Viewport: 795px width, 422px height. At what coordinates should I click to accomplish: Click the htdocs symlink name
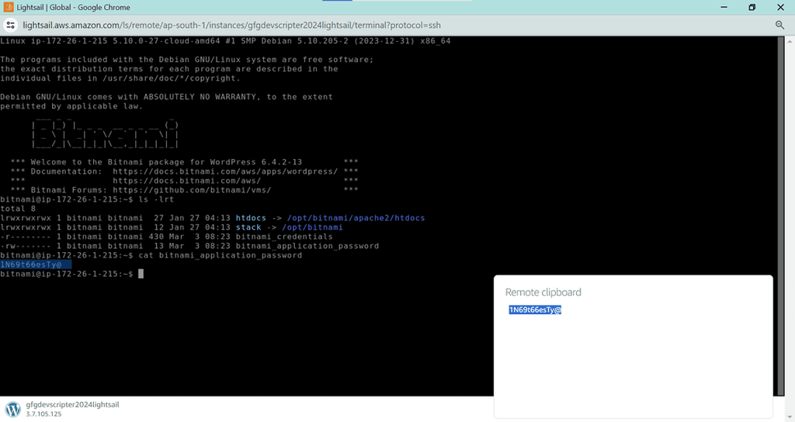click(251, 218)
